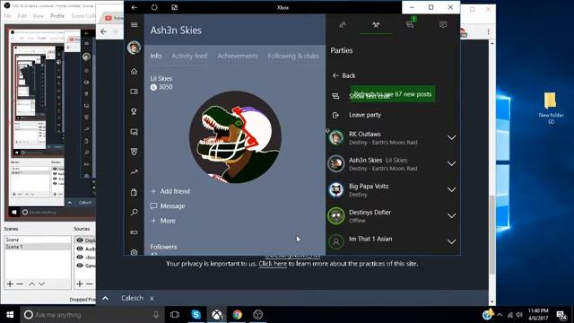Viewport: 574px width, 323px height.
Task: Click the Show text chat icon
Action: click(335, 96)
